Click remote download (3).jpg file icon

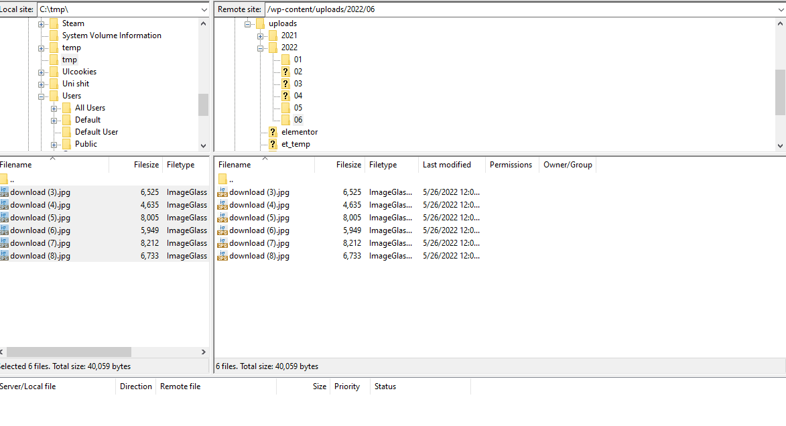tap(222, 192)
